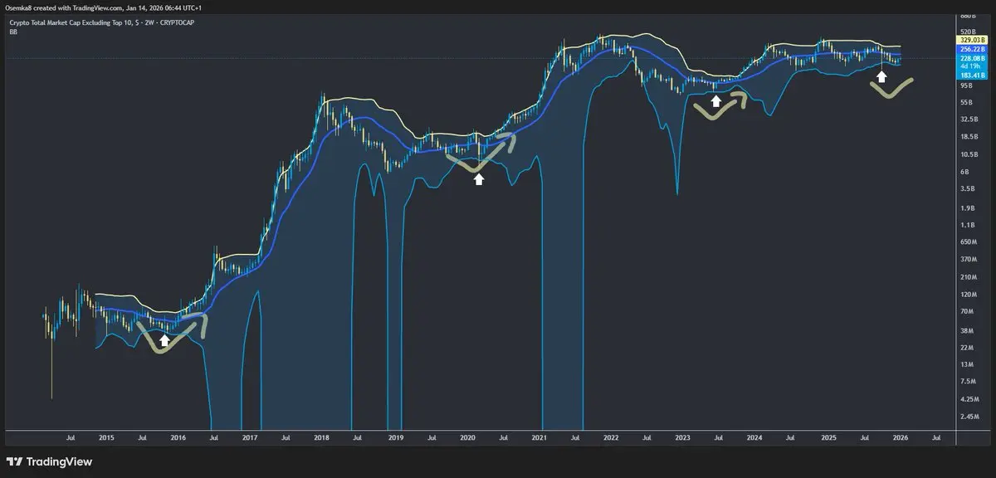Click the 2020 label on the time axis

coord(467,436)
